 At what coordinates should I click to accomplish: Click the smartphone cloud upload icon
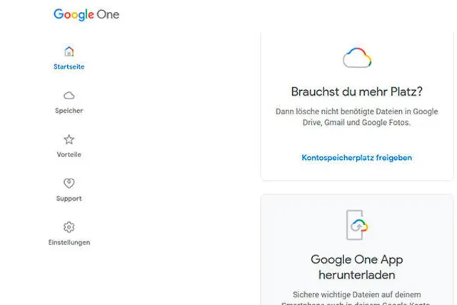click(357, 225)
